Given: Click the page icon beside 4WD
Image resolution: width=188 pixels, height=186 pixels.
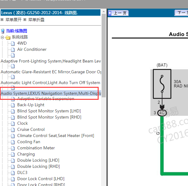Looking at the screenshot, I should (x=13, y=44).
